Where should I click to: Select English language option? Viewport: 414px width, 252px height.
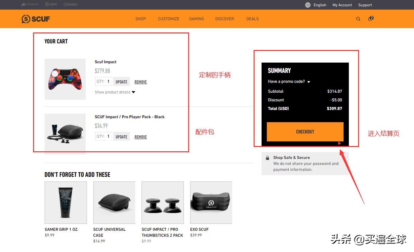tap(320, 5)
